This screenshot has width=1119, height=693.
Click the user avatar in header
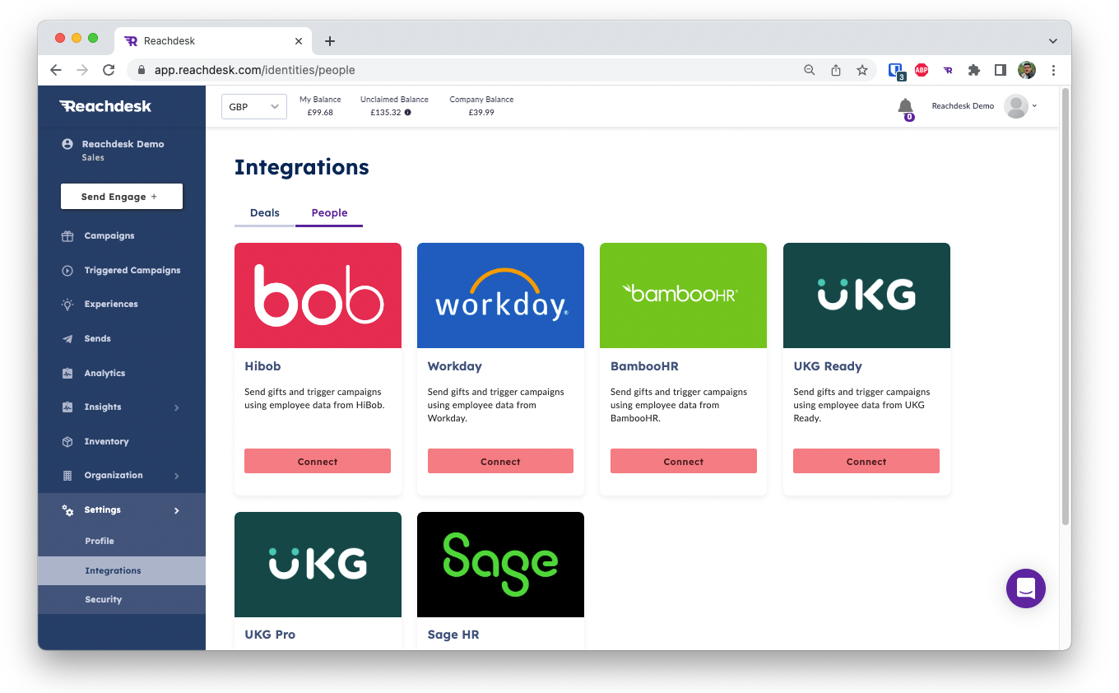coord(1016,106)
